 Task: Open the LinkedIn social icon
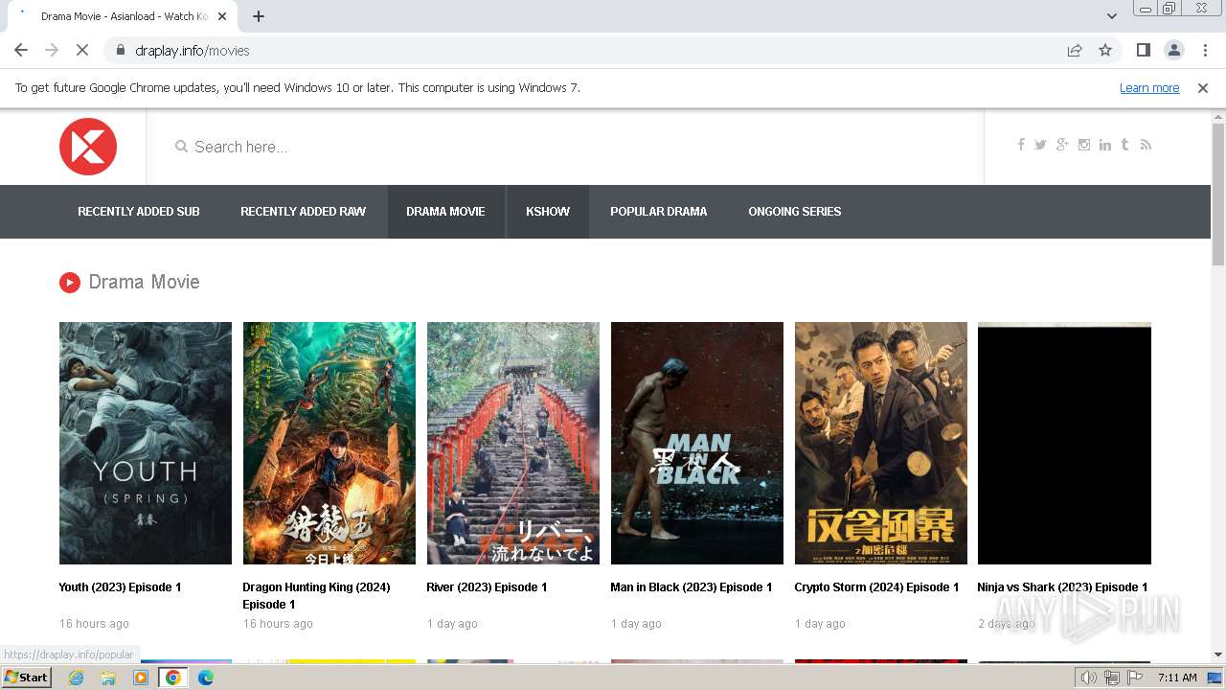pyautogui.click(x=1105, y=145)
